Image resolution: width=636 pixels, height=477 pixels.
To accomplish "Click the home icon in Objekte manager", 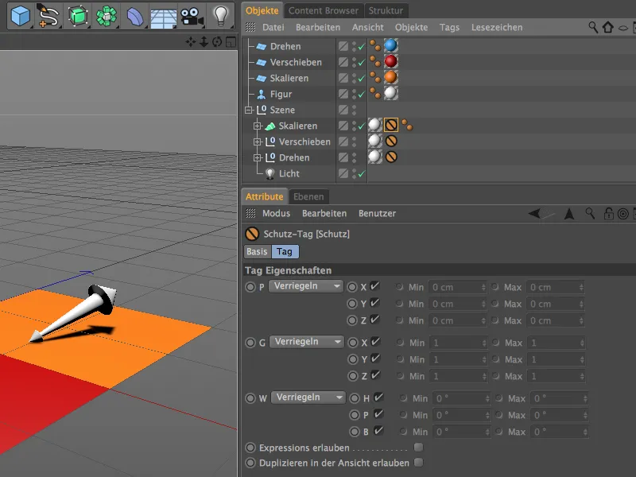I will (x=608, y=27).
